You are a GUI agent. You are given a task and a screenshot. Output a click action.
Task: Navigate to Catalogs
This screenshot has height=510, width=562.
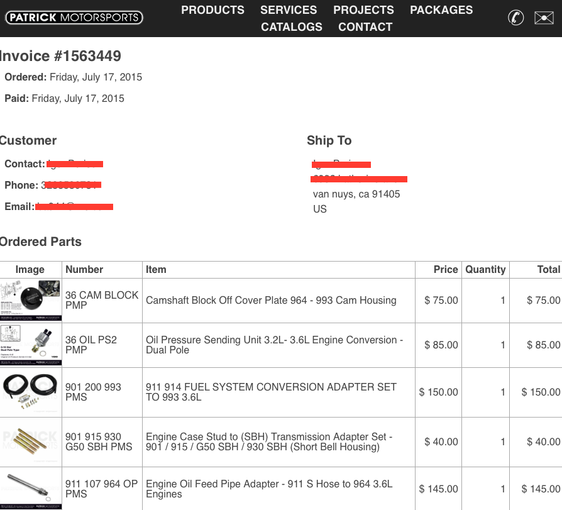(x=292, y=27)
